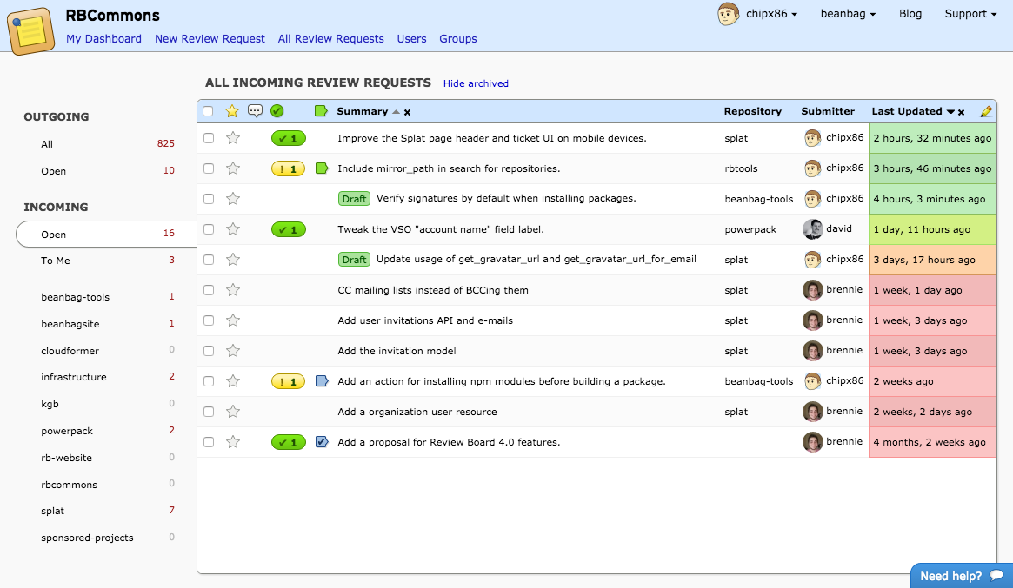Image resolution: width=1013 pixels, height=588 pixels.
Task: Open 'CC mailing lists instead of BCCing them' request
Action: pyautogui.click(x=433, y=290)
